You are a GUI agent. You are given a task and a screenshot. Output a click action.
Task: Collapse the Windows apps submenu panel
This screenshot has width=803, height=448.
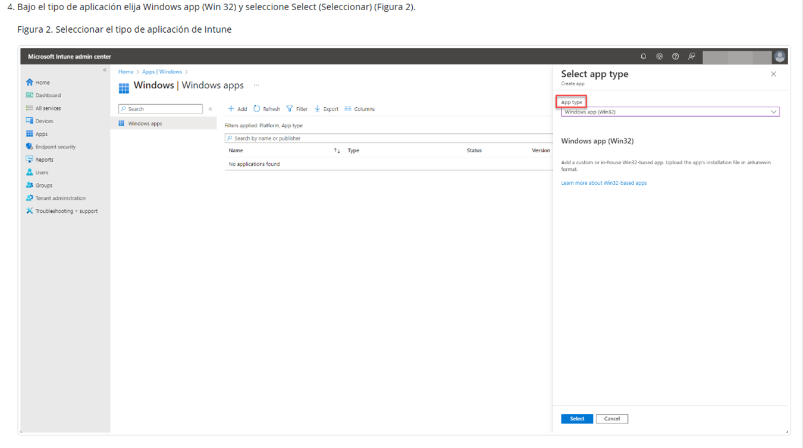click(210, 109)
